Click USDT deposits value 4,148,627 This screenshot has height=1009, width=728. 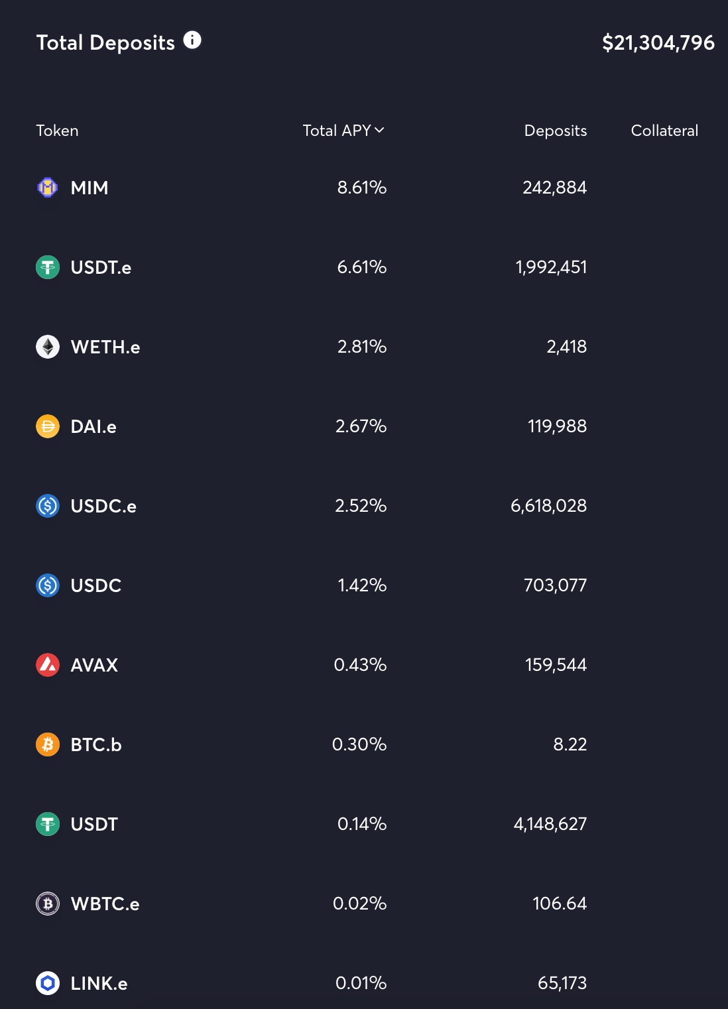550,824
